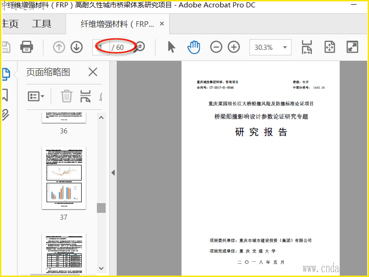Open the Attachments paperclip icon

tap(6, 115)
